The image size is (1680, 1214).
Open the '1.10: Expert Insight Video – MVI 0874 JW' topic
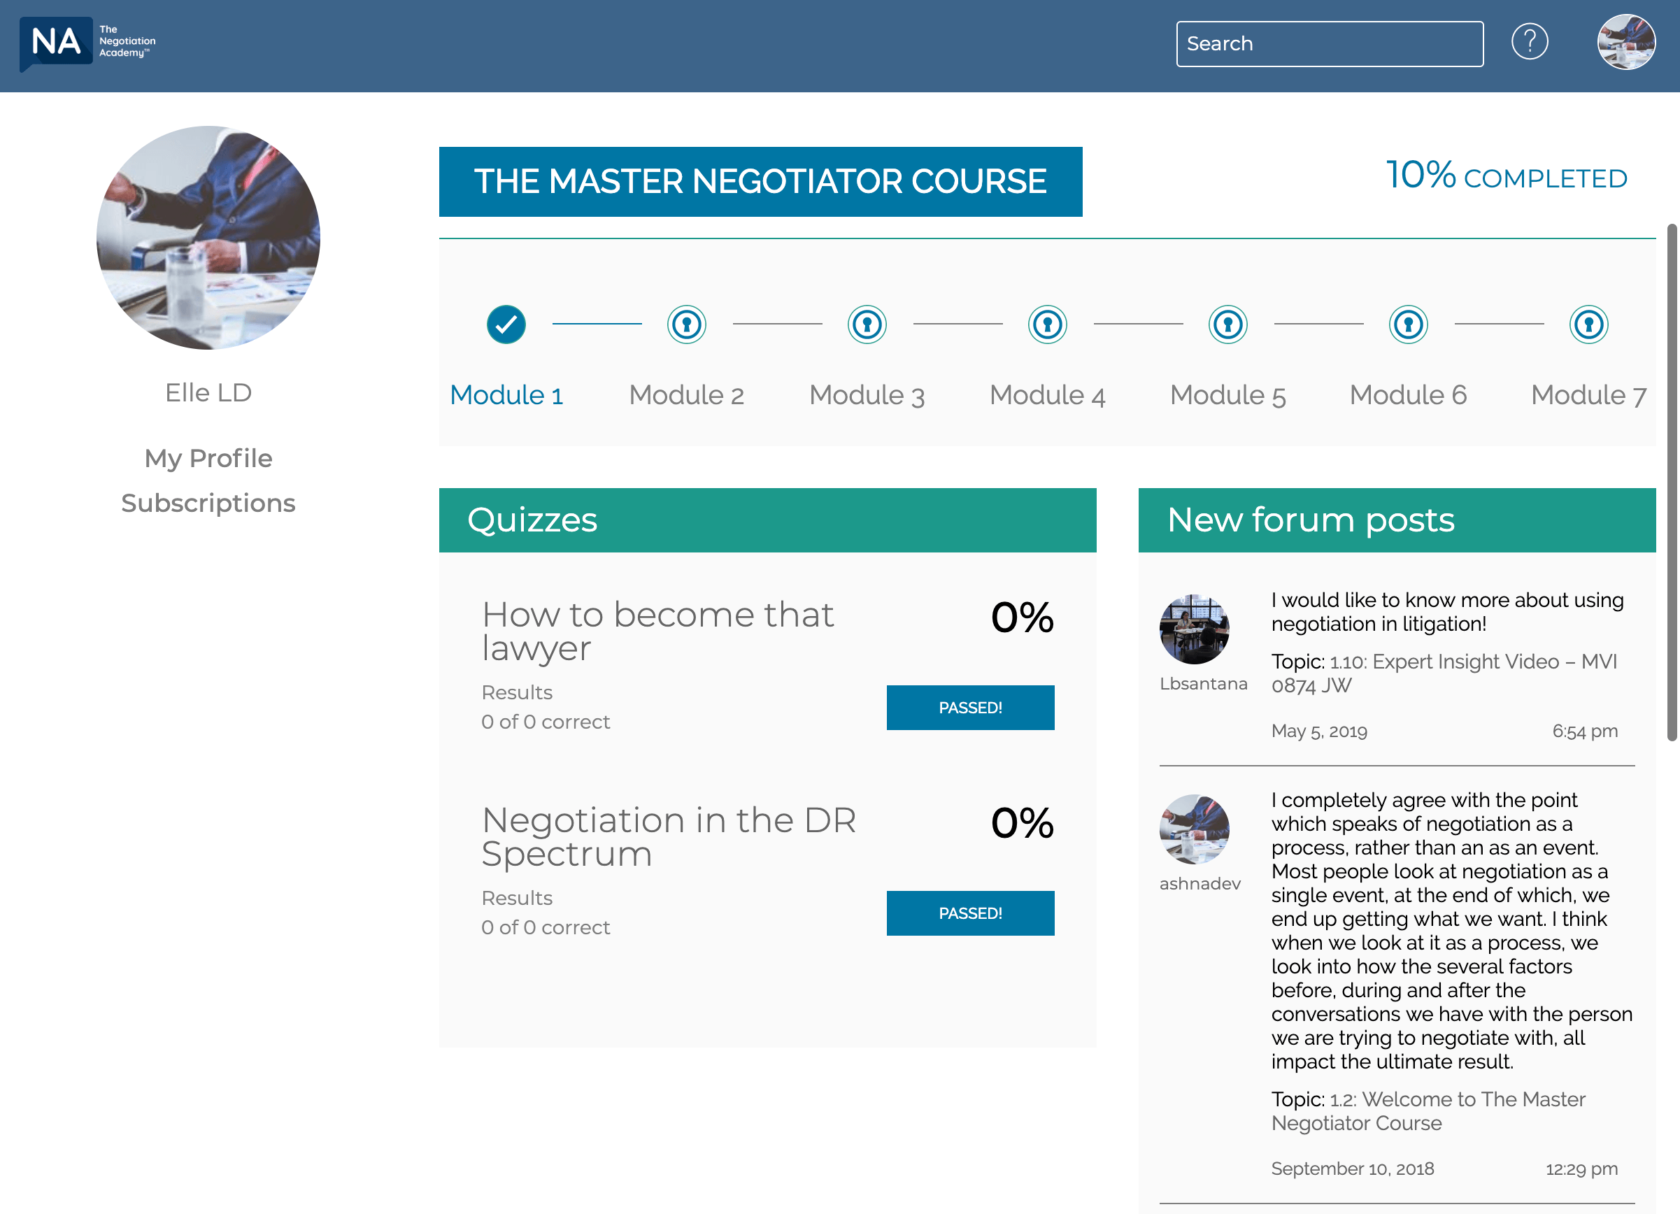1444,673
